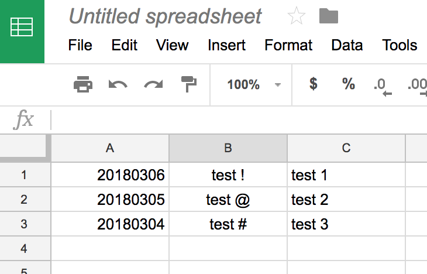Image resolution: width=427 pixels, height=274 pixels.
Task: Open the Format menu
Action: pos(288,45)
